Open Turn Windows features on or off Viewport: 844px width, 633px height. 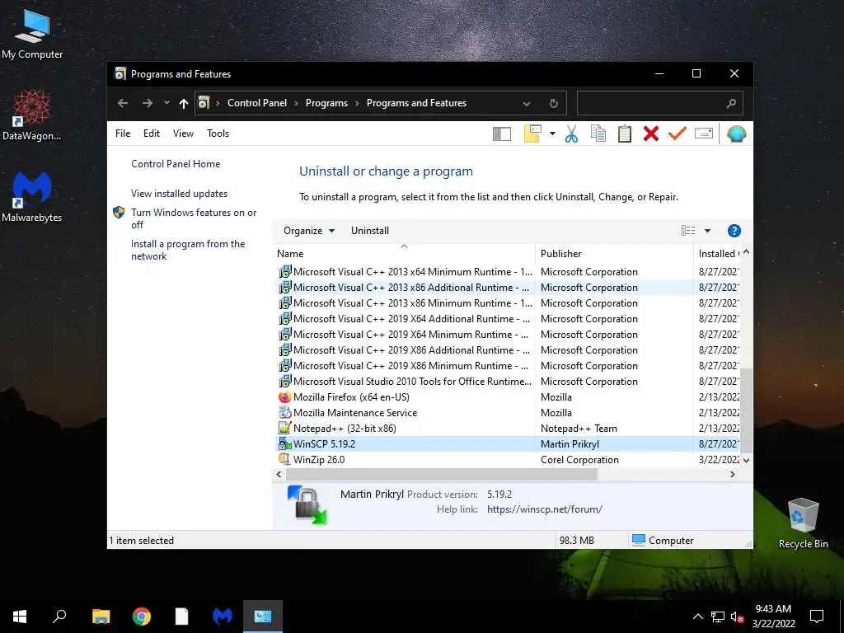(194, 218)
